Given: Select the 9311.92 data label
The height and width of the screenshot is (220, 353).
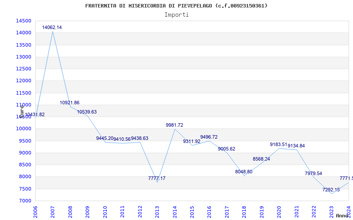Looking at the screenshot, I should click(192, 141).
